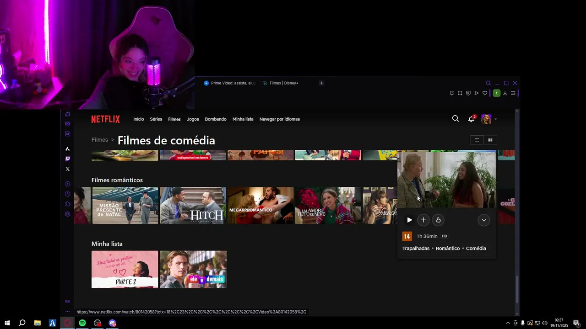Open the browser easy setup menu icon
Screen dimensions: 586x329
[513, 93]
